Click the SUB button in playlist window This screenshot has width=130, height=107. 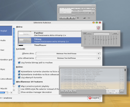66,91
